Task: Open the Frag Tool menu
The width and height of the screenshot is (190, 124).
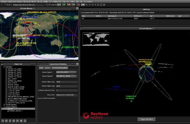Action: click(x=65, y=1)
